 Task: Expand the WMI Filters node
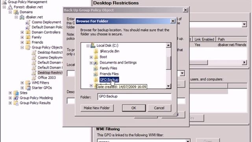point(22,83)
